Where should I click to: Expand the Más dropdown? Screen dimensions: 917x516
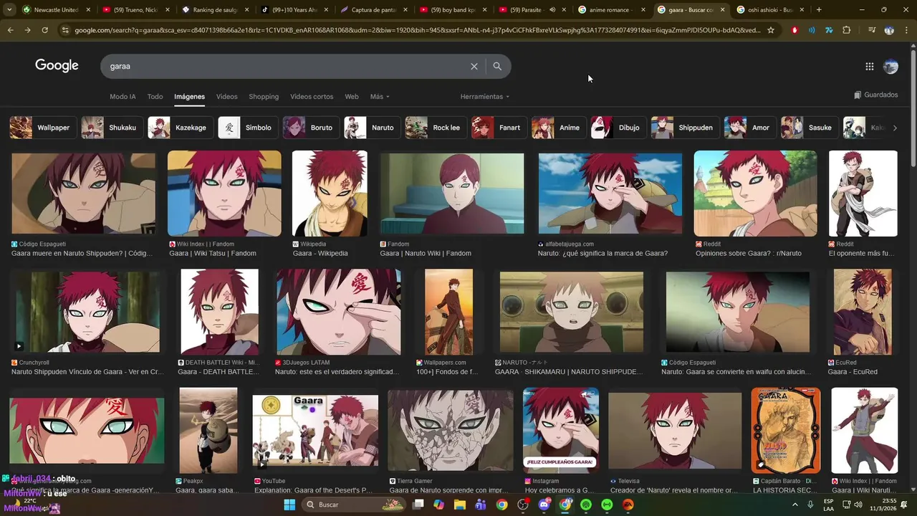click(380, 97)
